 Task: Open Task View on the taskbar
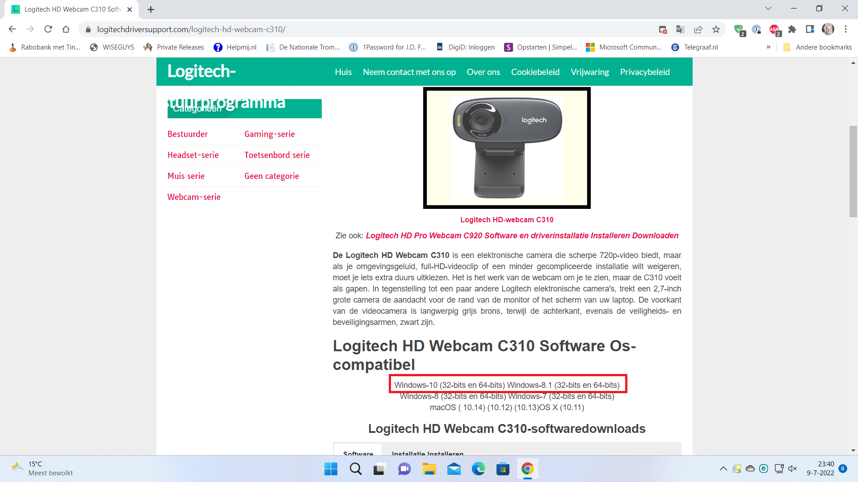click(379, 469)
